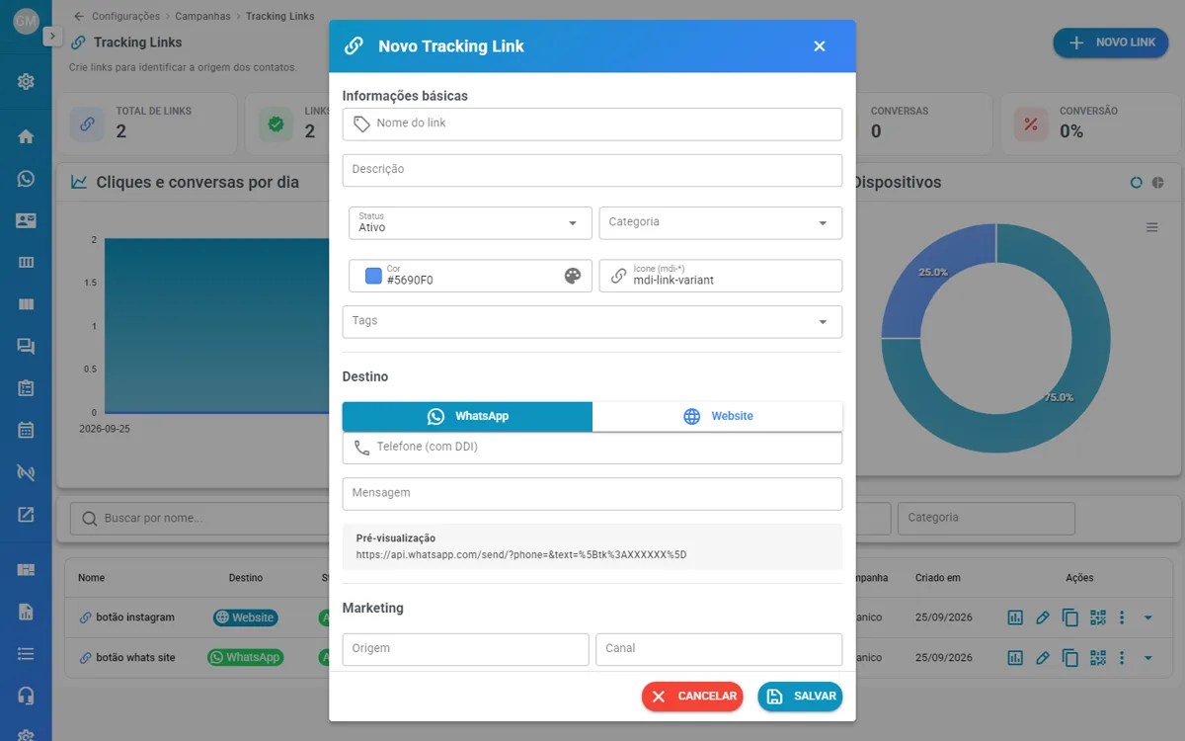Viewport: 1185px width, 741px height.
Task: Go to Campanhas breadcrumb
Action: 202,16
